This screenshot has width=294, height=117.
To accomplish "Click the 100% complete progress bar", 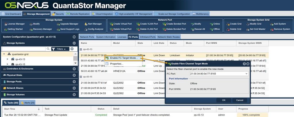I will click(x=252, y=115).
